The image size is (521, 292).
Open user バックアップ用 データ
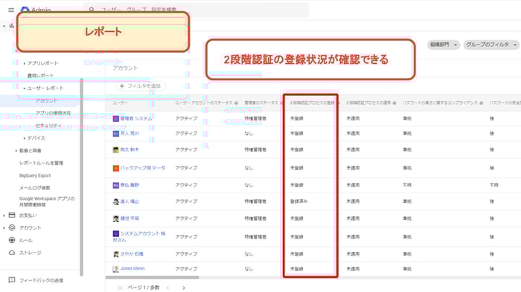coord(143,168)
